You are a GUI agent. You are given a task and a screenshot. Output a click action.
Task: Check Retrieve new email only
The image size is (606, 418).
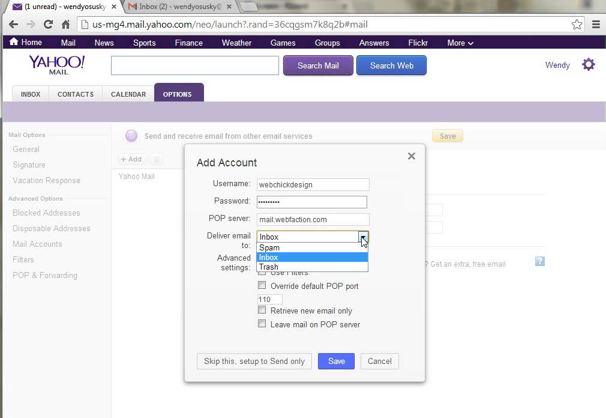pyautogui.click(x=262, y=310)
